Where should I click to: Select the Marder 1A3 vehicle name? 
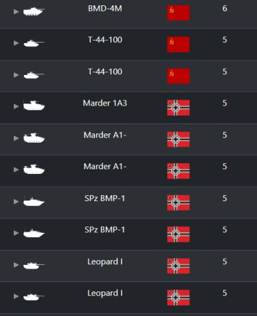pos(105,103)
